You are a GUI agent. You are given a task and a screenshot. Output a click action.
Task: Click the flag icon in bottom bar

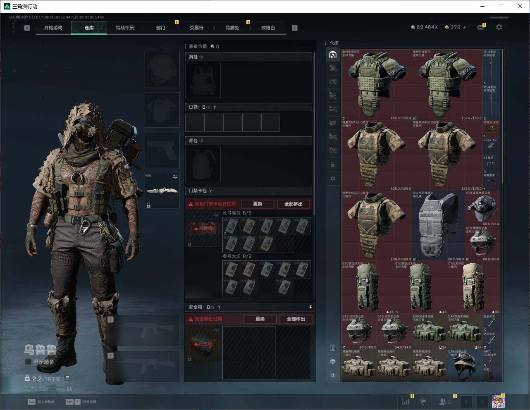pyautogui.click(x=423, y=401)
